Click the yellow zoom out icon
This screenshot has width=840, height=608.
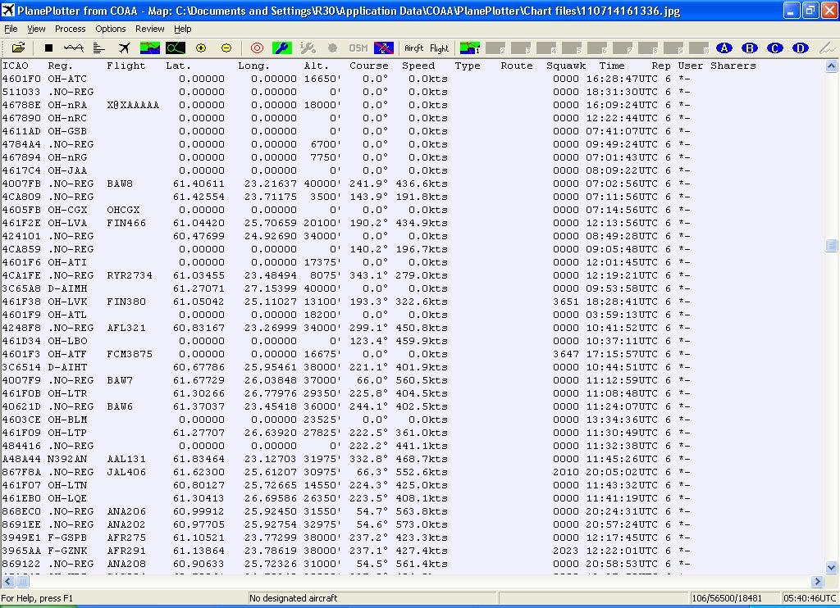click(x=226, y=48)
